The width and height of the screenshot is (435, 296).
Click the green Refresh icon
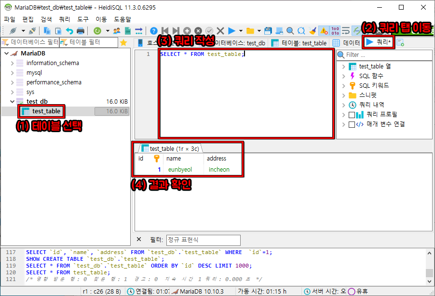[x=97, y=30]
